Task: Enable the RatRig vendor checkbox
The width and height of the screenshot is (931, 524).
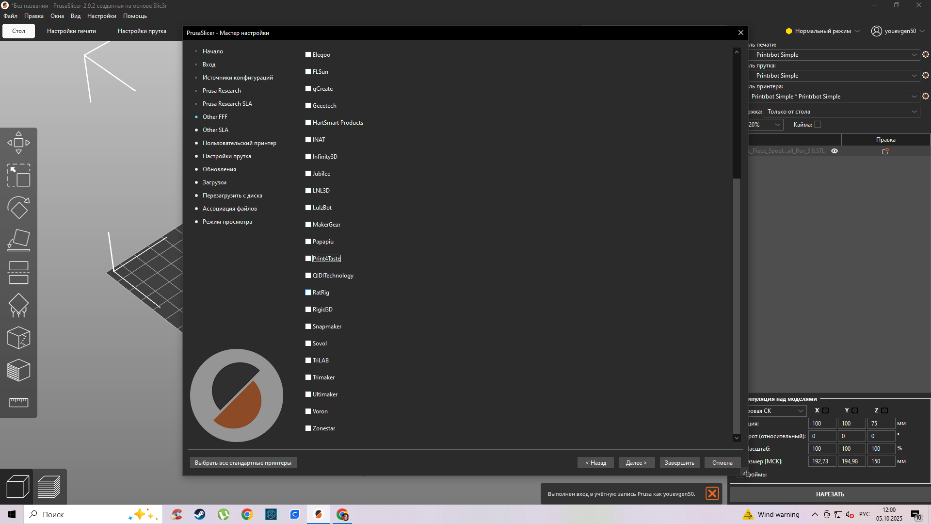Action: pos(308,293)
